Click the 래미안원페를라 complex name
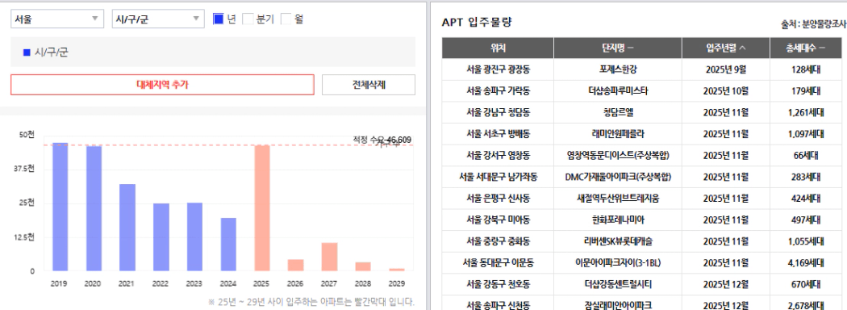 [x=618, y=134]
